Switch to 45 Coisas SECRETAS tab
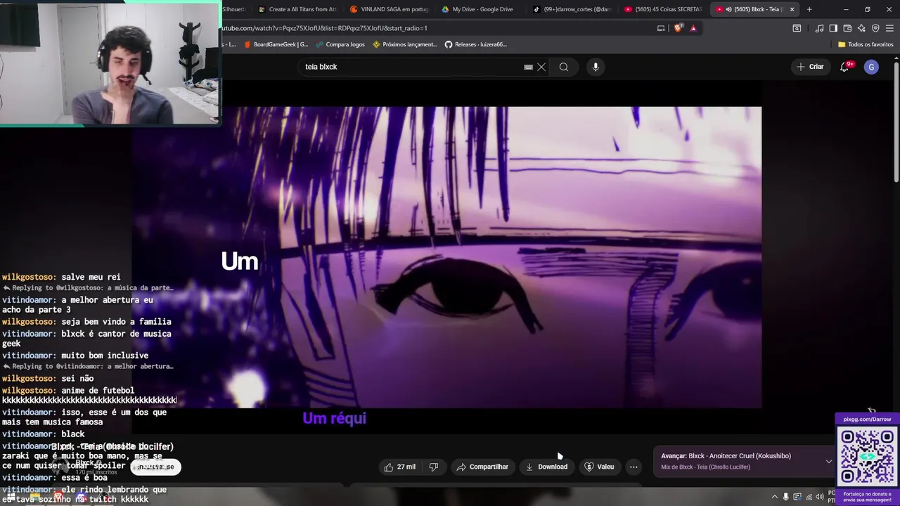This screenshot has width=900, height=506. tap(663, 9)
